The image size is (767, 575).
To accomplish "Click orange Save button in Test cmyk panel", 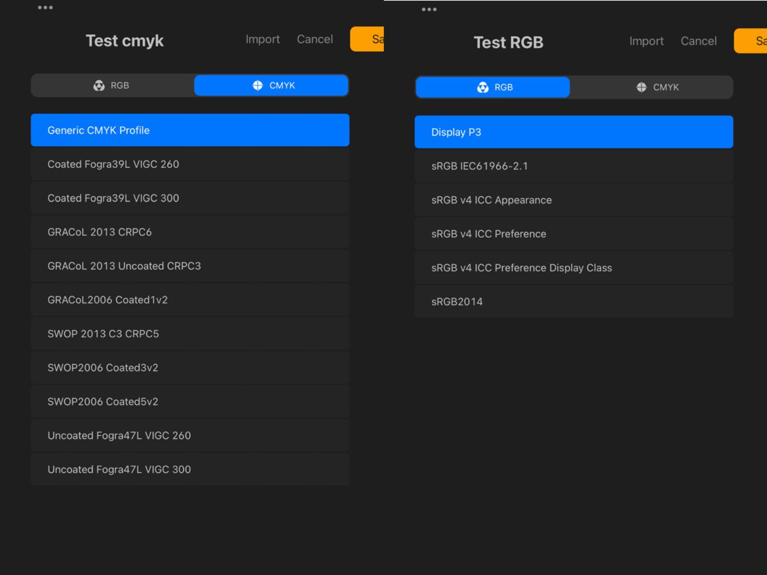I will 367,39.
